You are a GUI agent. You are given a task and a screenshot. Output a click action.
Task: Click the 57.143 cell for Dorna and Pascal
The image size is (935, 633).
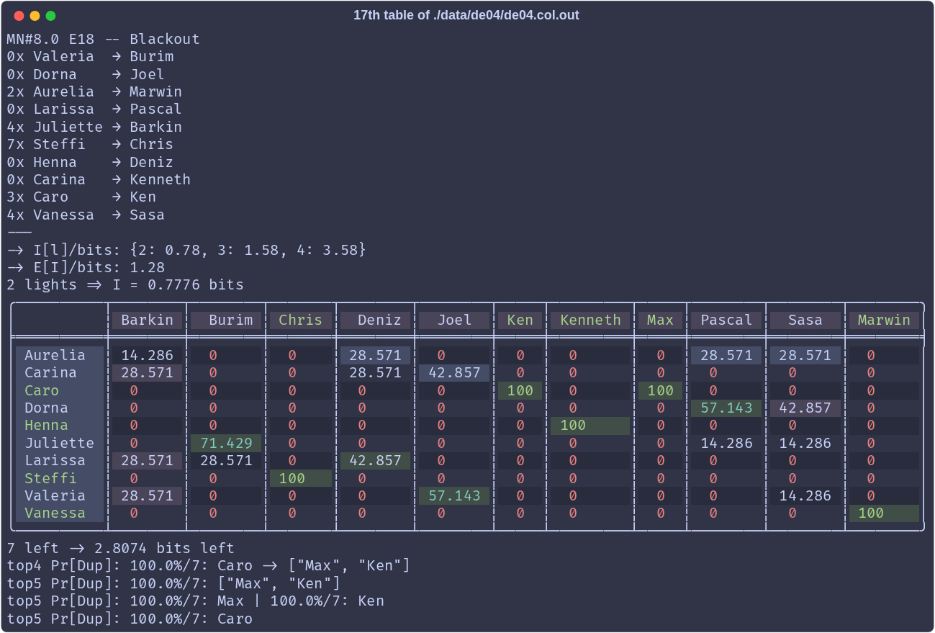coord(726,408)
